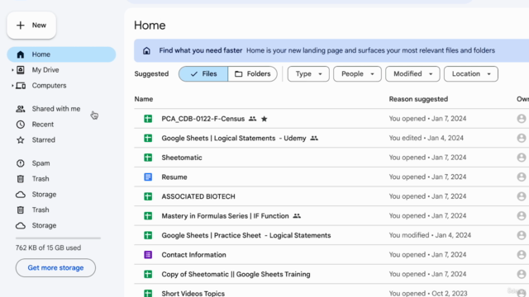529x297 pixels.
Task: Click shared icon on Logical Statements - Udemy
Action: point(314,138)
